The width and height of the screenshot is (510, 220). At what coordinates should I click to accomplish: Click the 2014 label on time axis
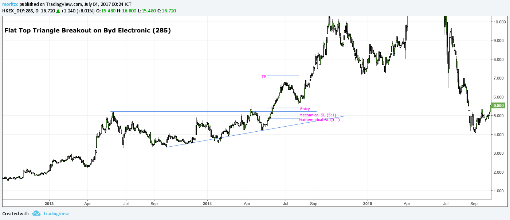(x=208, y=203)
